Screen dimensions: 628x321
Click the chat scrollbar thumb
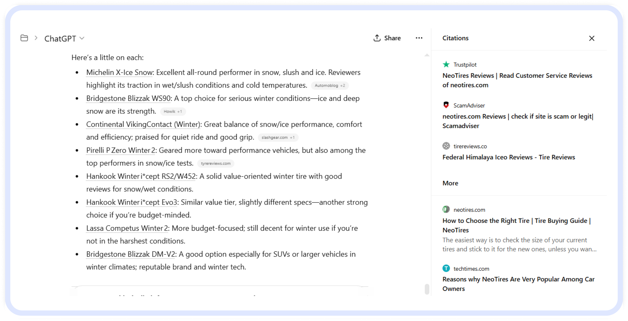pos(427,289)
